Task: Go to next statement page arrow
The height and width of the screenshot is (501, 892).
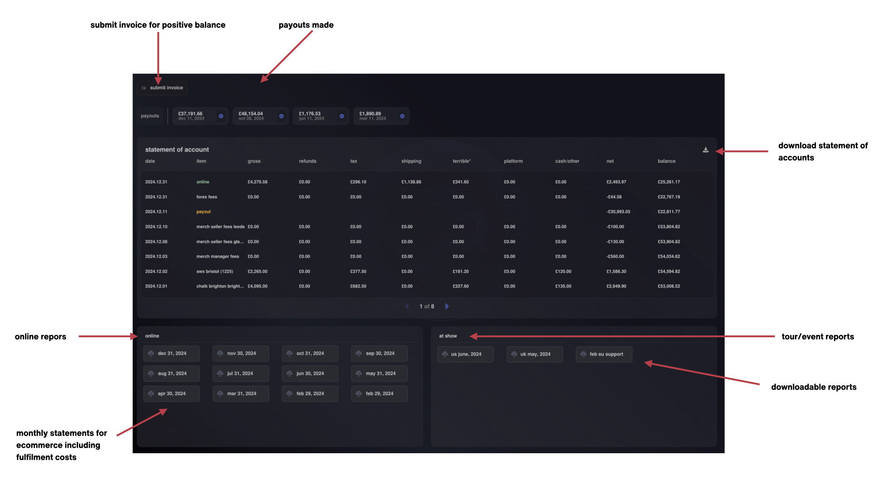Action: coord(447,306)
